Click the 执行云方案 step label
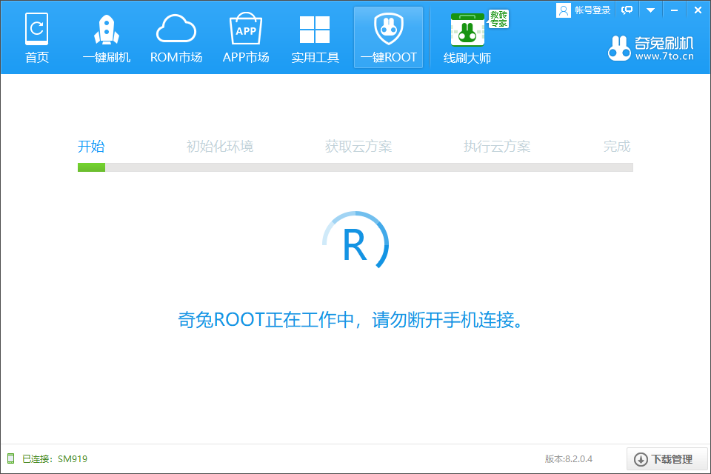 pos(497,147)
